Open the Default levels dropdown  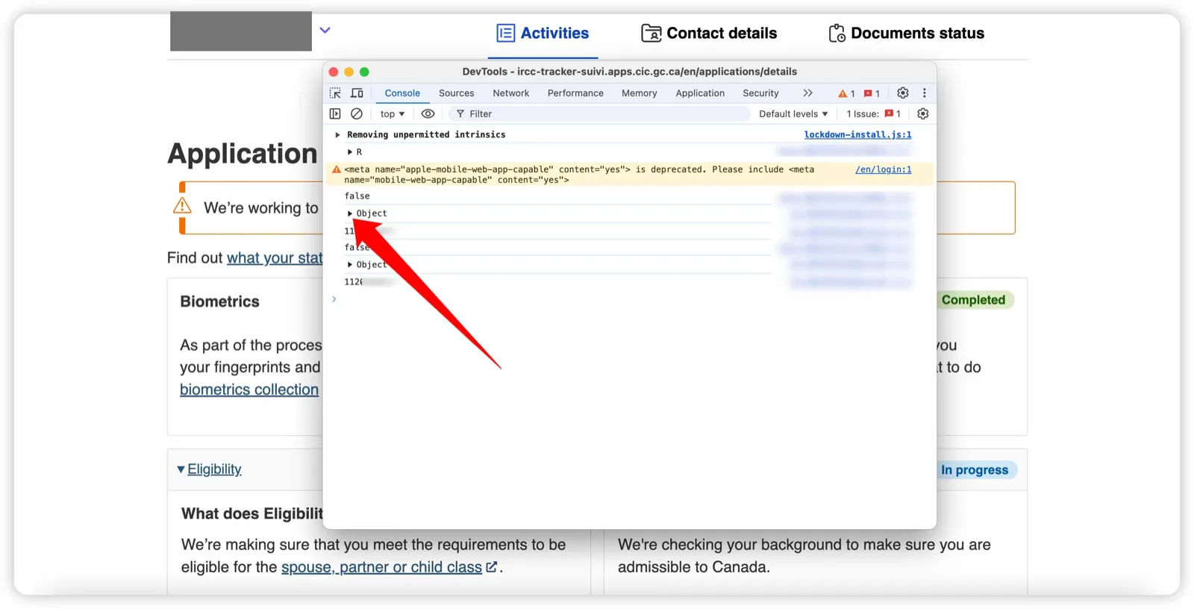(793, 114)
